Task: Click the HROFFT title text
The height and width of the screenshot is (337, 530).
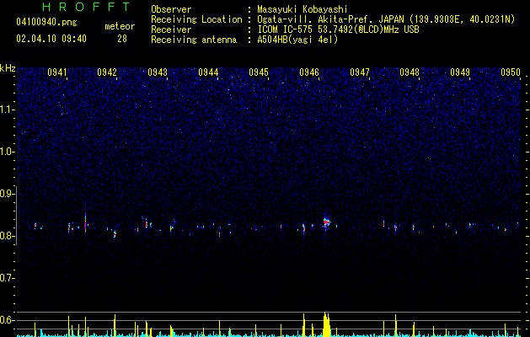Action: (86, 7)
